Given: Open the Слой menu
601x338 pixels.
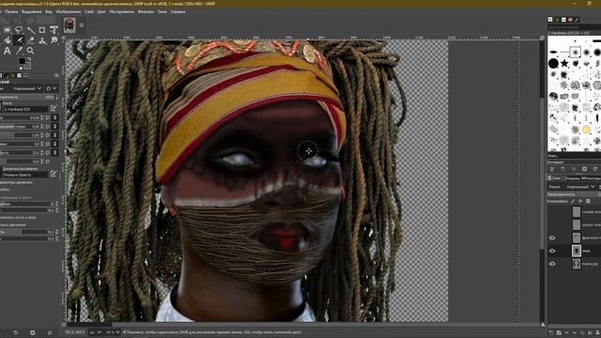Looking at the screenshot, I should pyautogui.click(x=89, y=12).
